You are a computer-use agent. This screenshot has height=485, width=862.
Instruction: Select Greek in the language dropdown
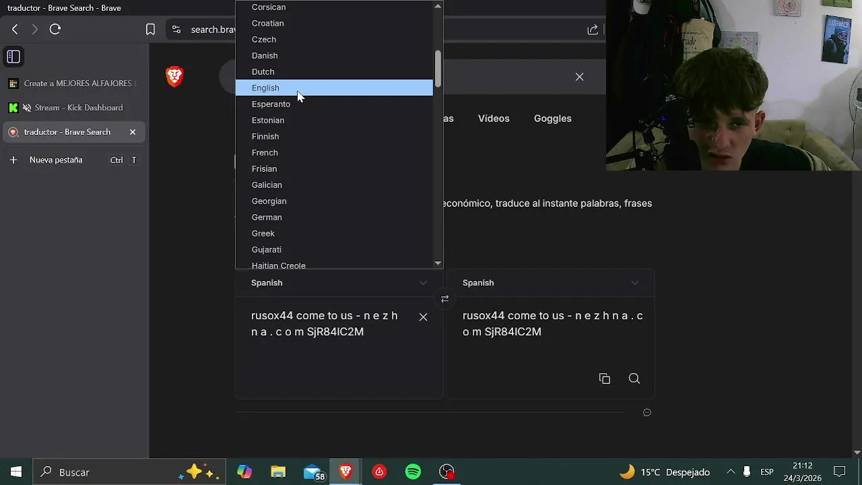pos(334,233)
